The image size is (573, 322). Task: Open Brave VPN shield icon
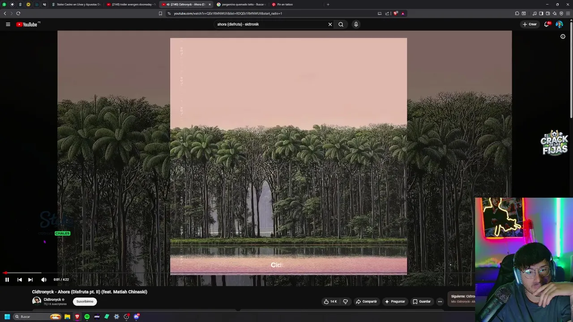[561, 13]
